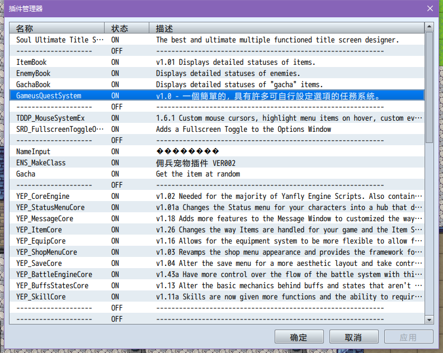Click the 确定 button

click(299, 337)
